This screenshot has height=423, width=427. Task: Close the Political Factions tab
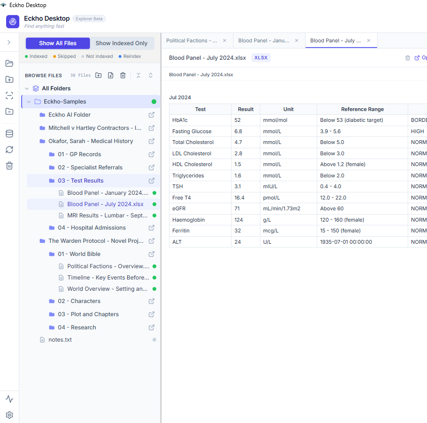tap(225, 40)
